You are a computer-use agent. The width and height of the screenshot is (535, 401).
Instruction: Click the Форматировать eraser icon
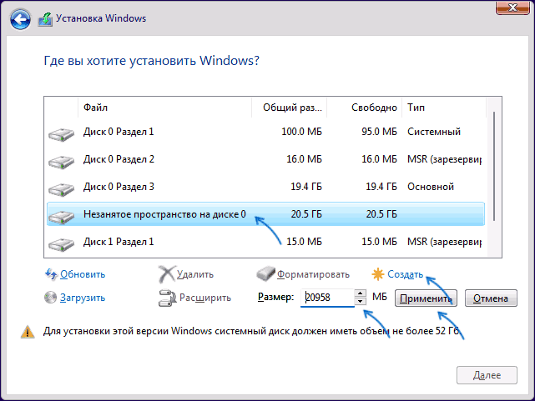[x=265, y=274]
